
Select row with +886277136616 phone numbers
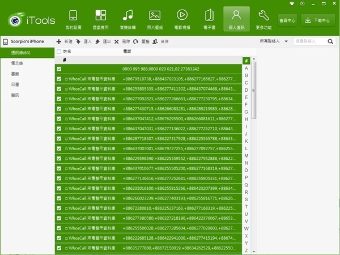[148, 178]
